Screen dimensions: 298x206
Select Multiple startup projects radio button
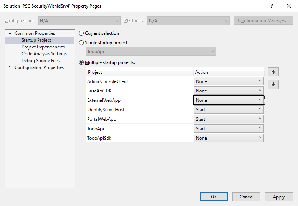(x=82, y=62)
